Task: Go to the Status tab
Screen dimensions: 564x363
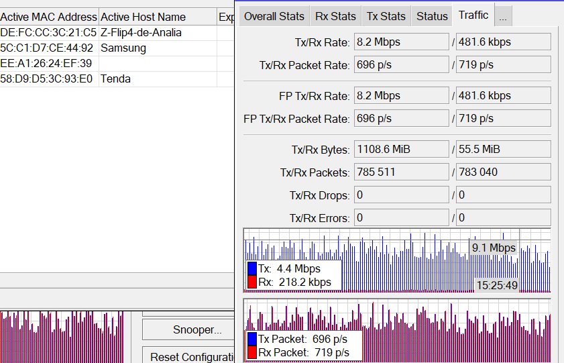Action: click(432, 16)
